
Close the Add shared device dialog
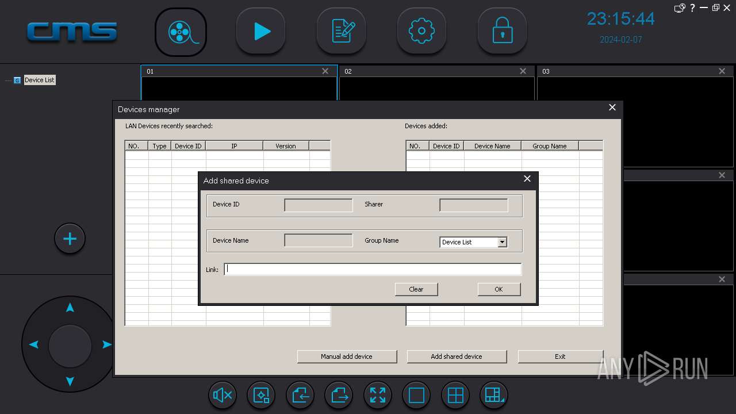tap(527, 179)
